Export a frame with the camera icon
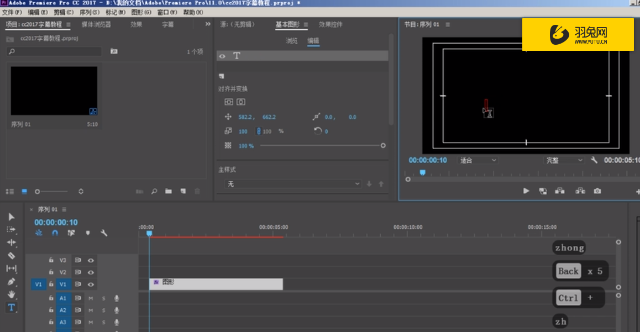Screen dimensions: 640x332 (x=597, y=191)
